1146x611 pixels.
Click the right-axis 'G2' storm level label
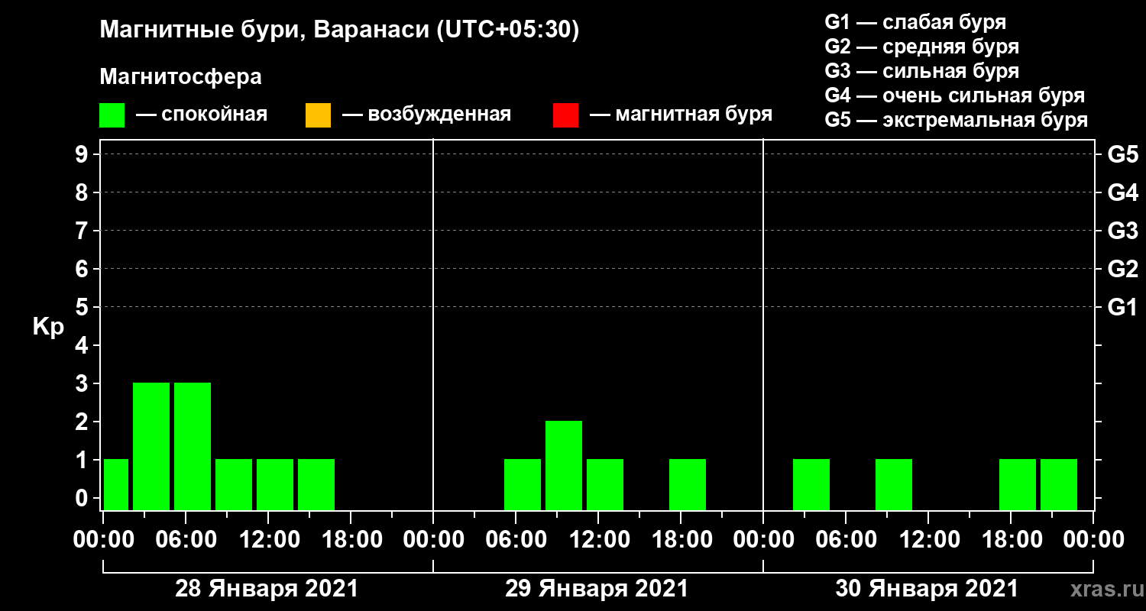1122,269
